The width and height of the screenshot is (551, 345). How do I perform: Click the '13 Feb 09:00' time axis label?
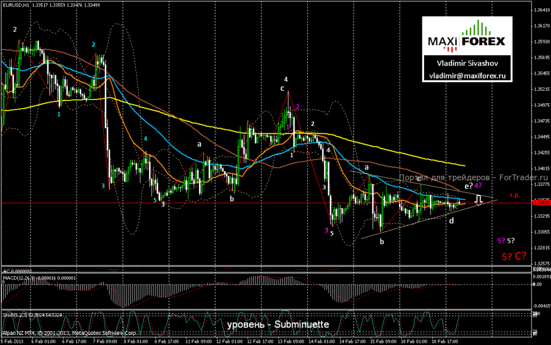click(x=291, y=341)
